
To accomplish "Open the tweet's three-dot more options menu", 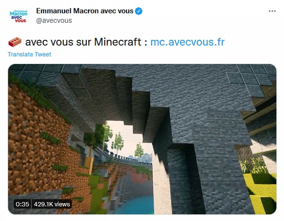I will point(272,11).
